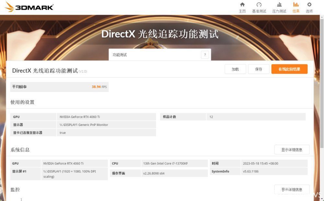Screen dimensions: 324x201
Task: Click the 保存 save button
Action: point(259,69)
